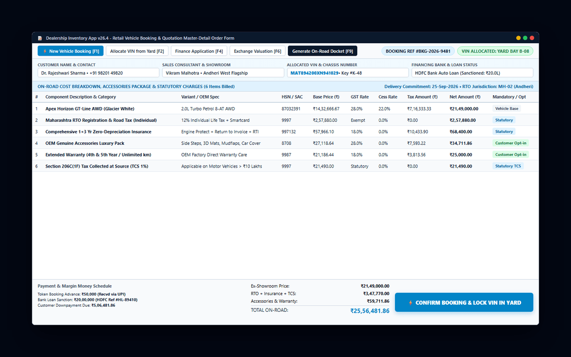Sort by Base Price column header

326,97
